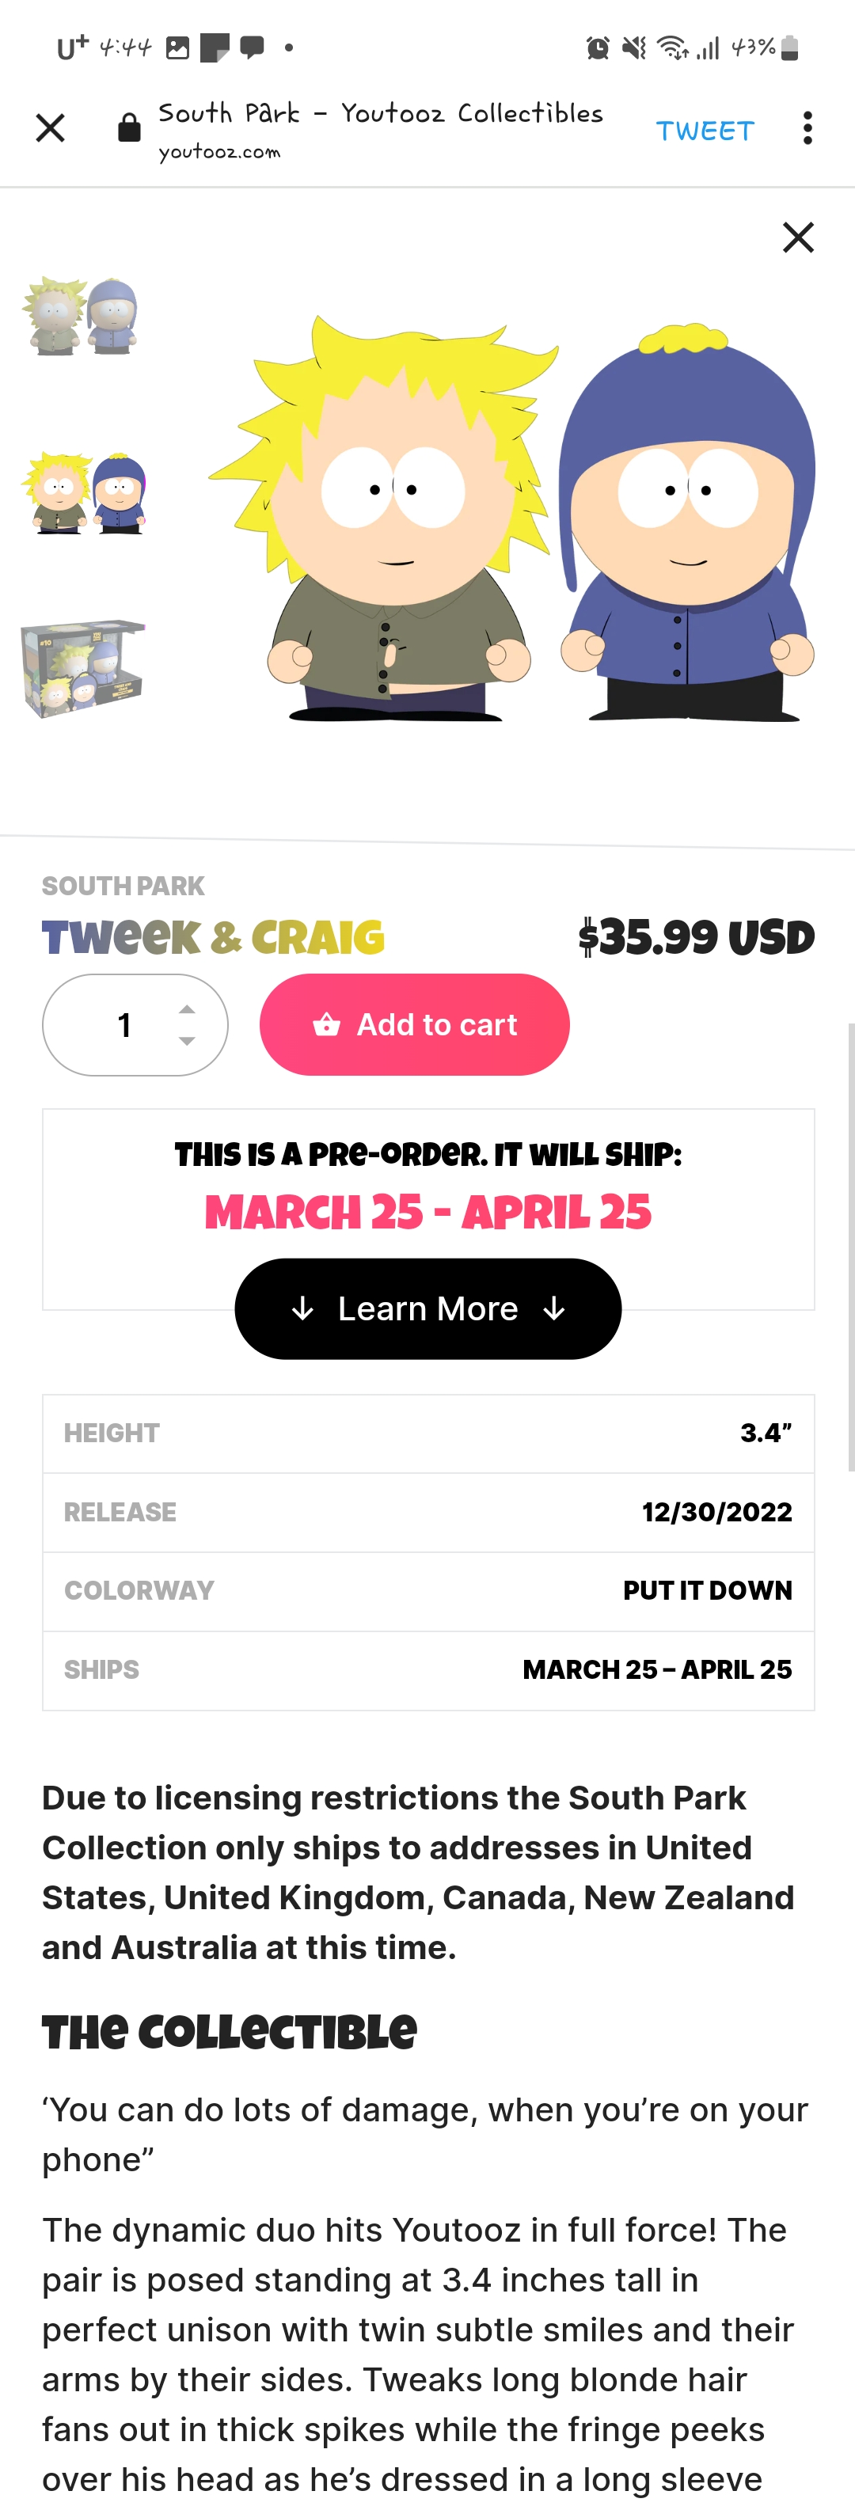
Task: Tap the TWEET link in the header
Action: (705, 131)
